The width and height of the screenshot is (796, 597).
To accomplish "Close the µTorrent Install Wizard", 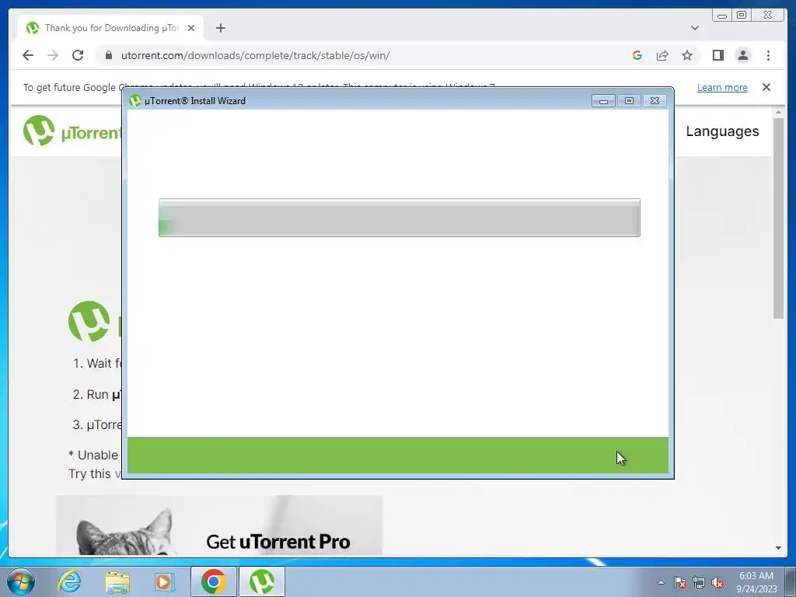I will [x=655, y=100].
